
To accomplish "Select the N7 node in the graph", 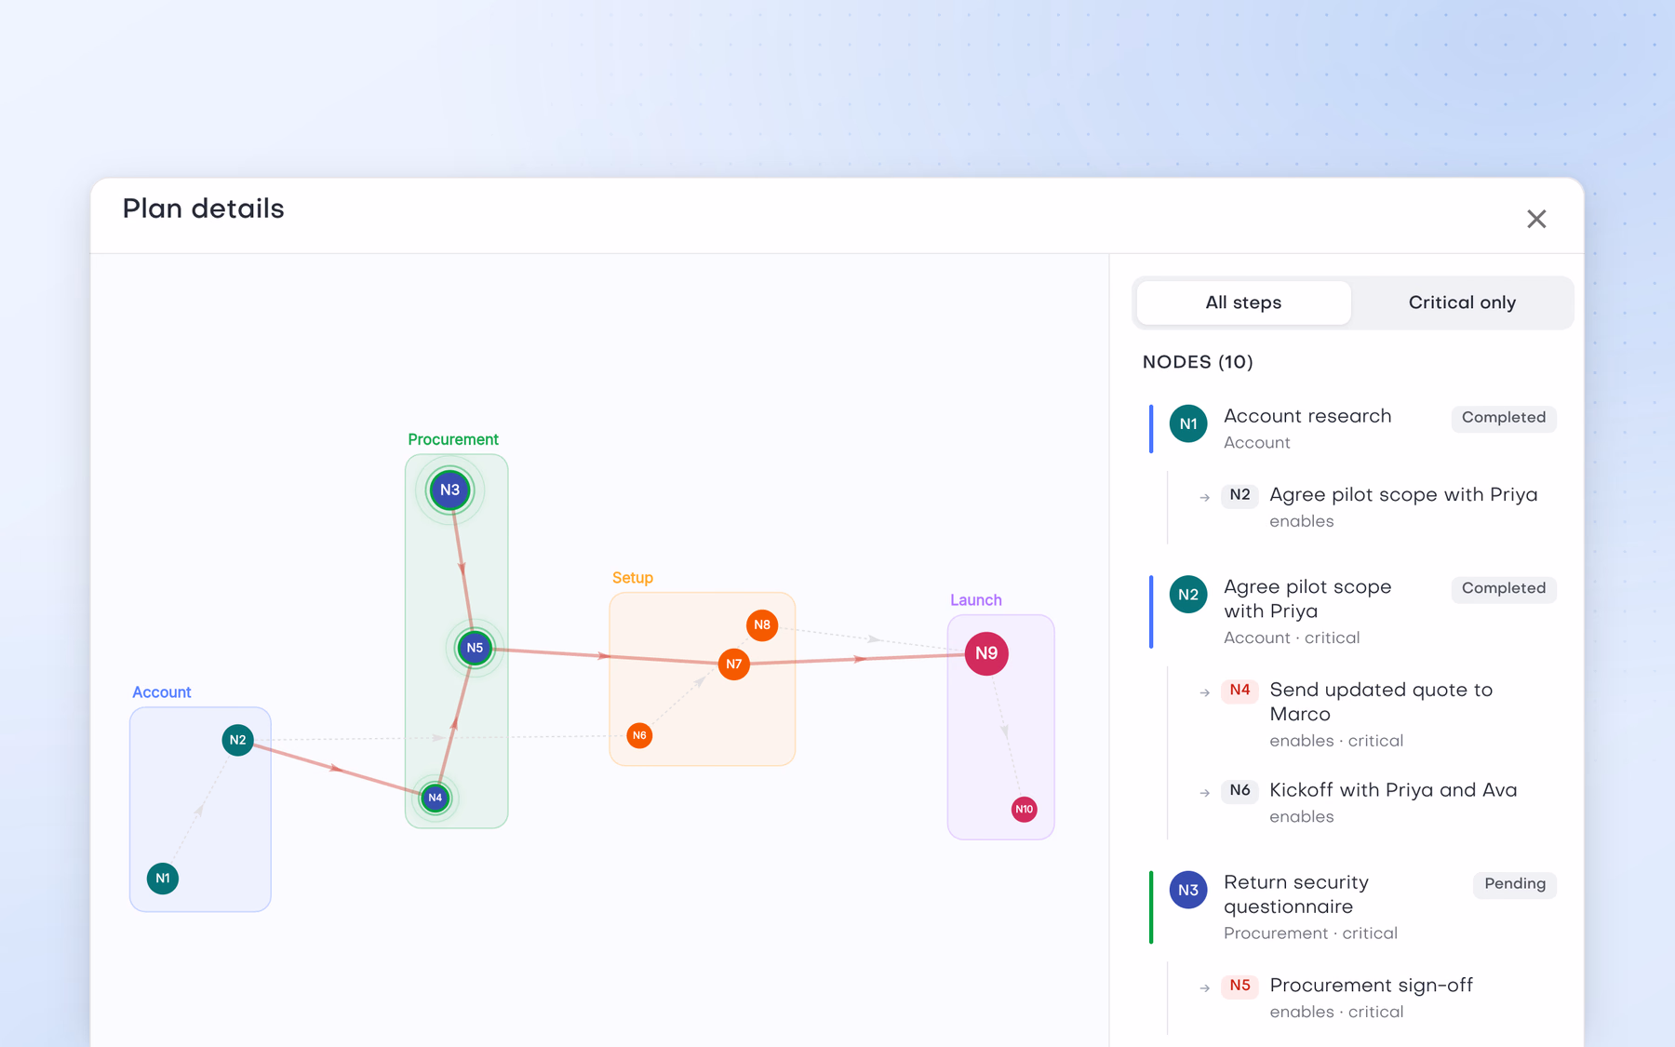I will coord(734,664).
